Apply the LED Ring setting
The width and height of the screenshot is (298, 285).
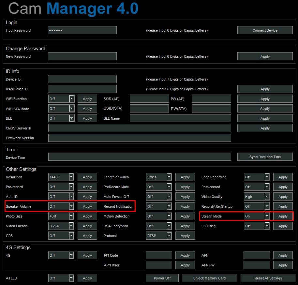pos(283,226)
